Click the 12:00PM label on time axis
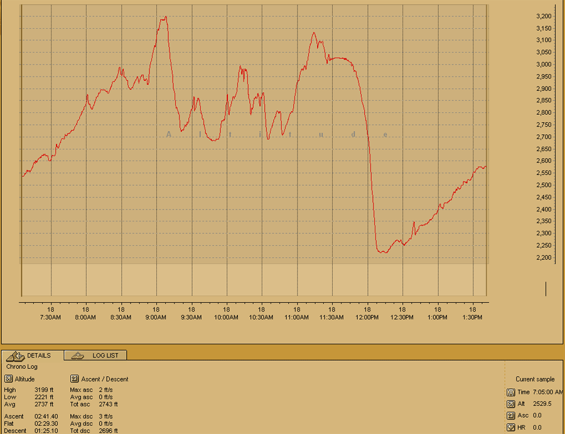This screenshot has width=565, height=434. [x=367, y=317]
